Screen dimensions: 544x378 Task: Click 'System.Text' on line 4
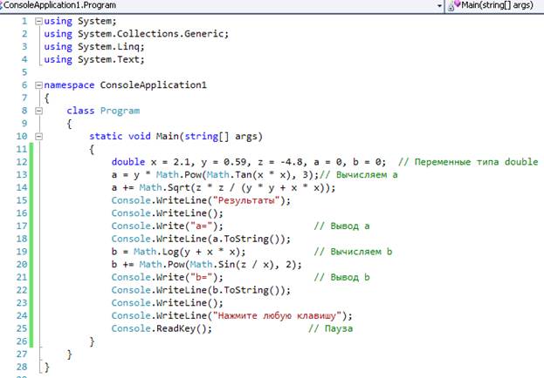[x=108, y=59]
